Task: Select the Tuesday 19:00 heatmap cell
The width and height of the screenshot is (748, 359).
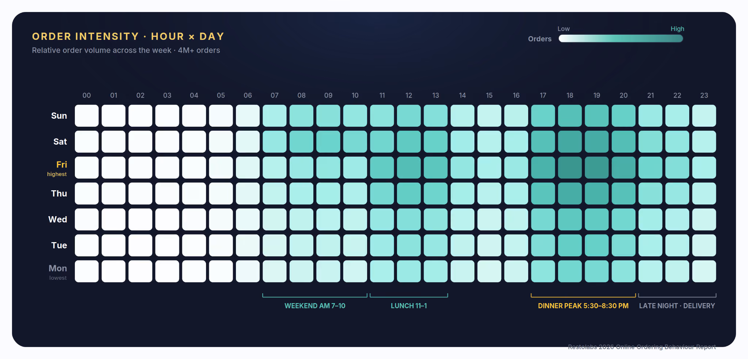Action: pyautogui.click(x=597, y=245)
